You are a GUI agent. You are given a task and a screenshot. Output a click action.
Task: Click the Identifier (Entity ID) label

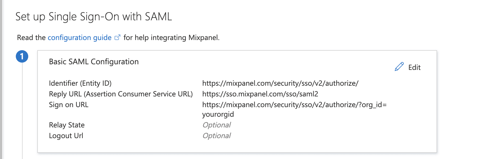click(80, 83)
